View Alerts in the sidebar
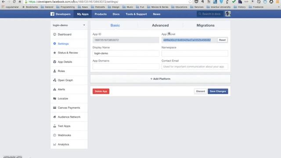 click(69, 89)
